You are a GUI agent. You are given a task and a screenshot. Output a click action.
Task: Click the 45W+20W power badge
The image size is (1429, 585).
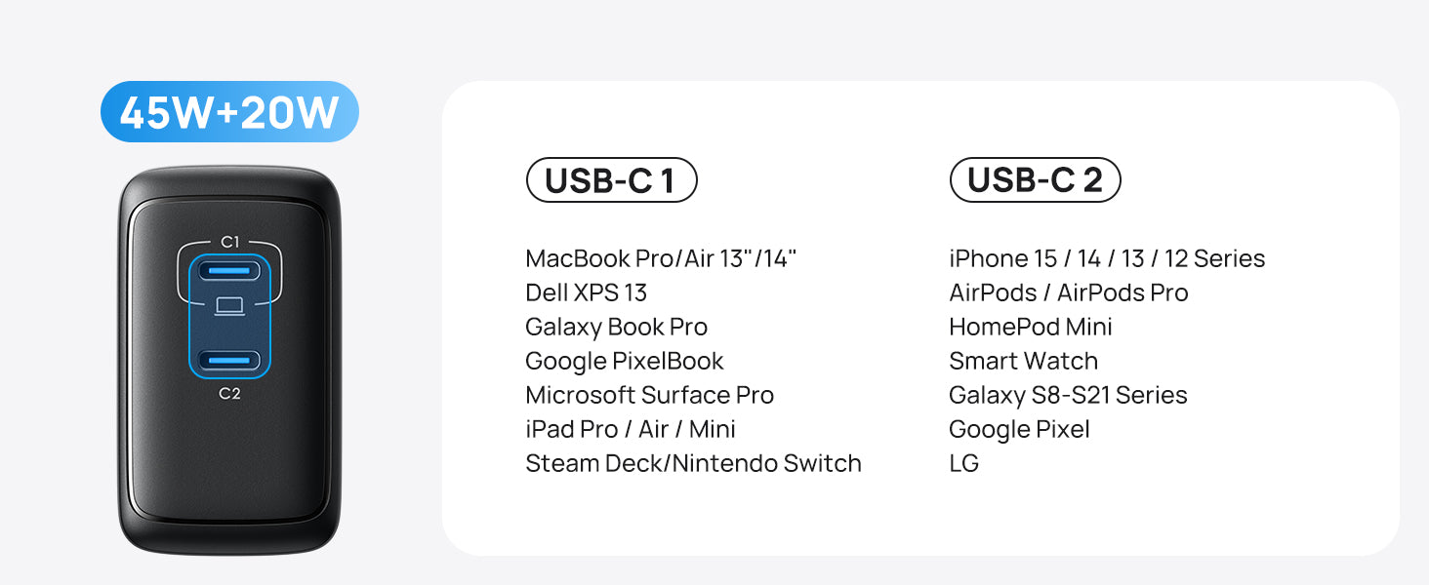click(x=229, y=112)
